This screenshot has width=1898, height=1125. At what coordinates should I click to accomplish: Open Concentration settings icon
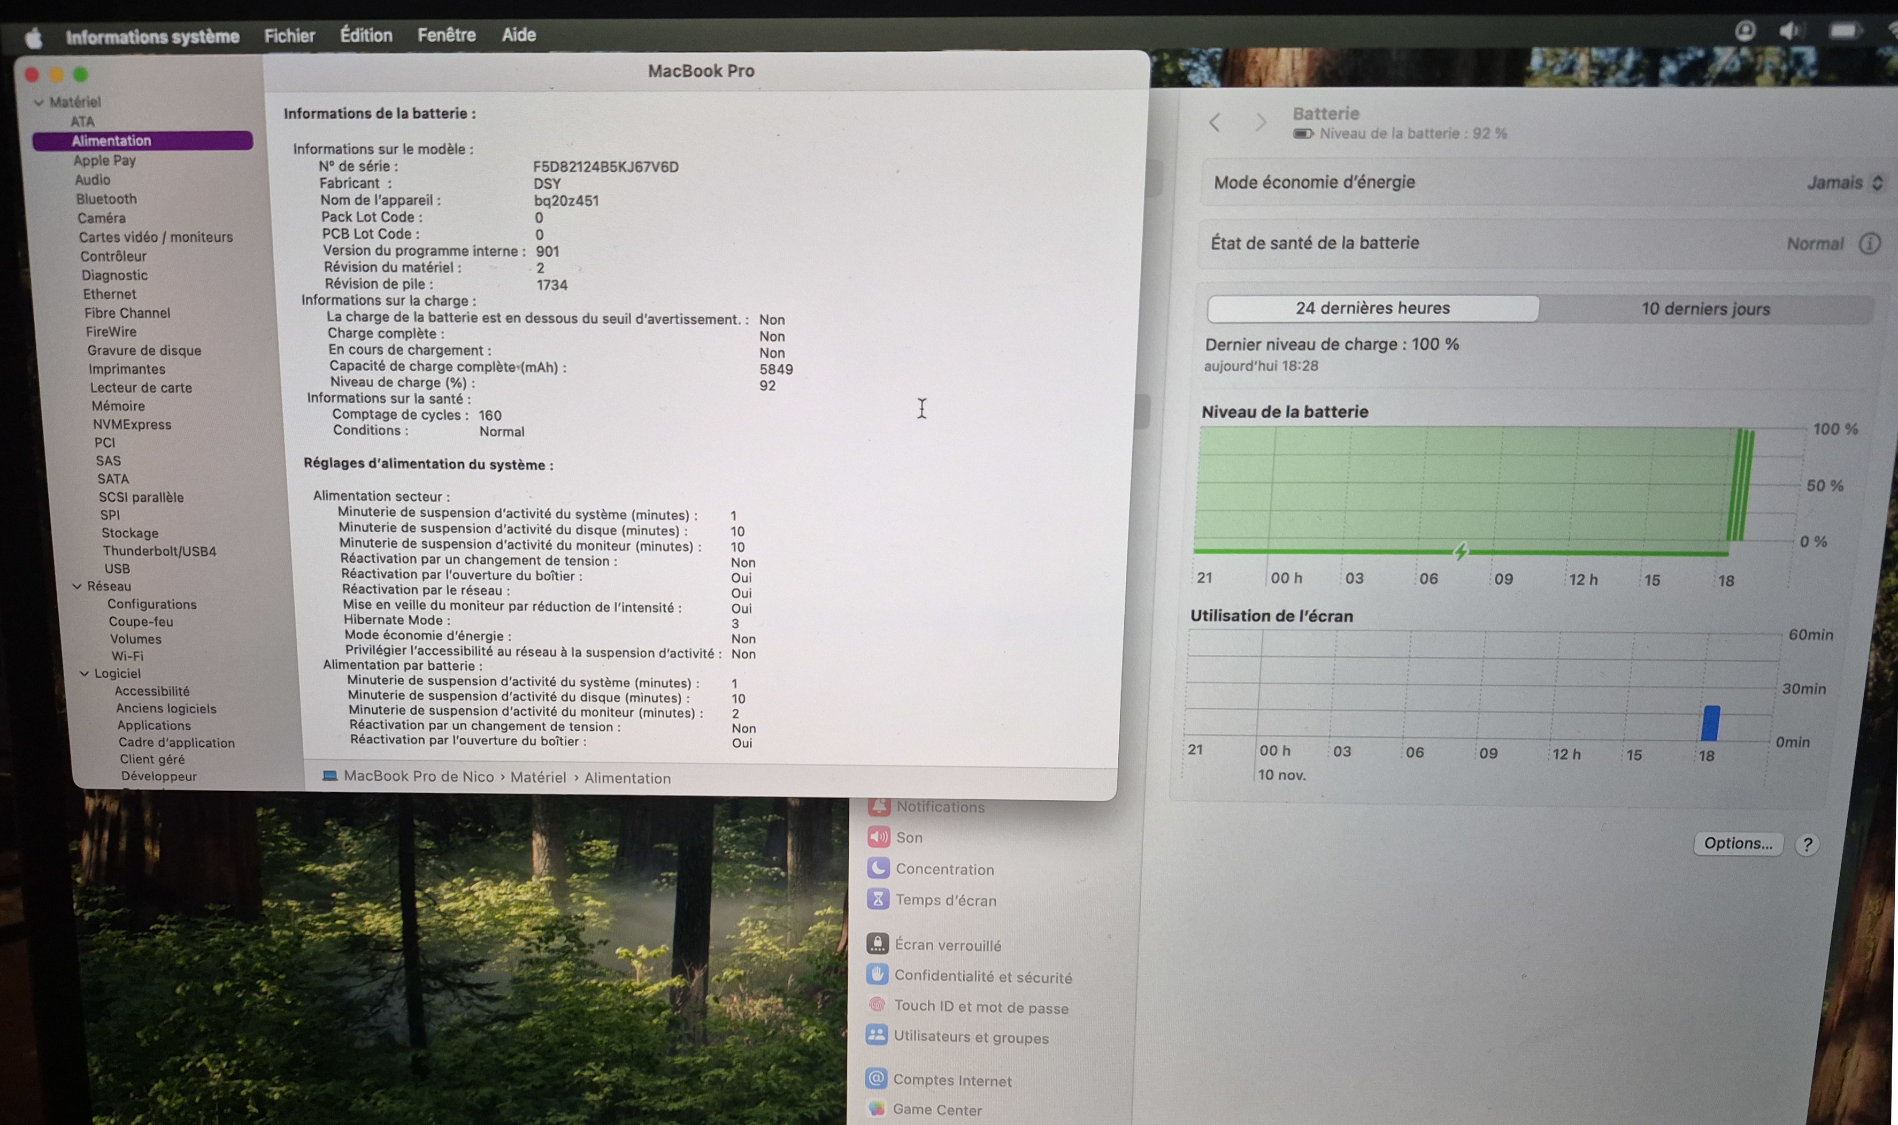[x=878, y=868]
